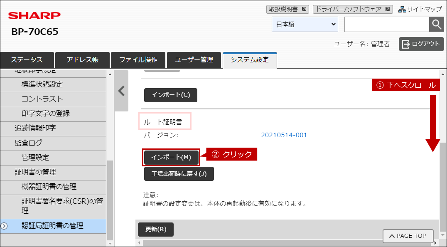Focus the search input field
Image resolution: width=447 pixels, height=247 pixels.
pos(387,25)
